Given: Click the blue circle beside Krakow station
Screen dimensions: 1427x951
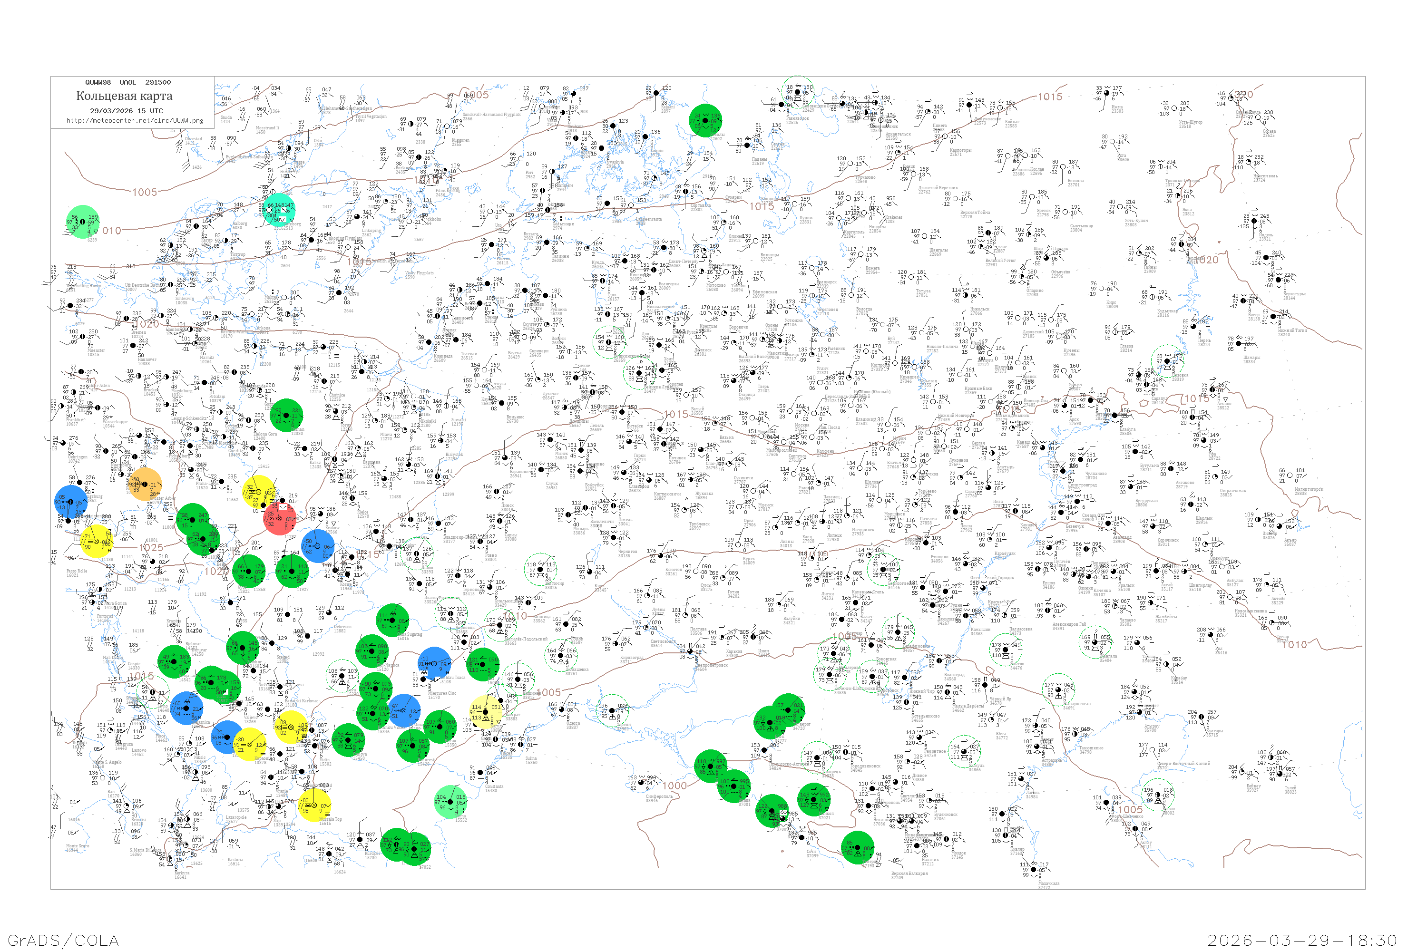Looking at the screenshot, I should 318,546.
